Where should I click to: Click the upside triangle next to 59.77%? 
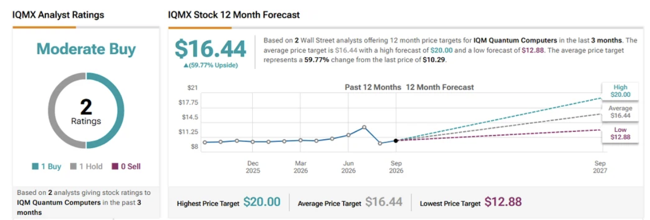pyautogui.click(x=186, y=66)
